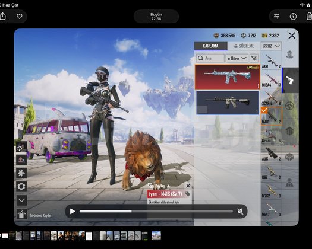
Task: Click the 2.352 gold currency counter
Action: (270, 36)
